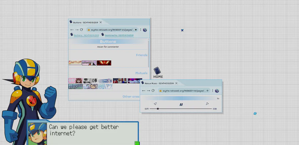299x145 pixels.
Task: Click the 'Can we please get better internet?' text
Action: point(84,130)
